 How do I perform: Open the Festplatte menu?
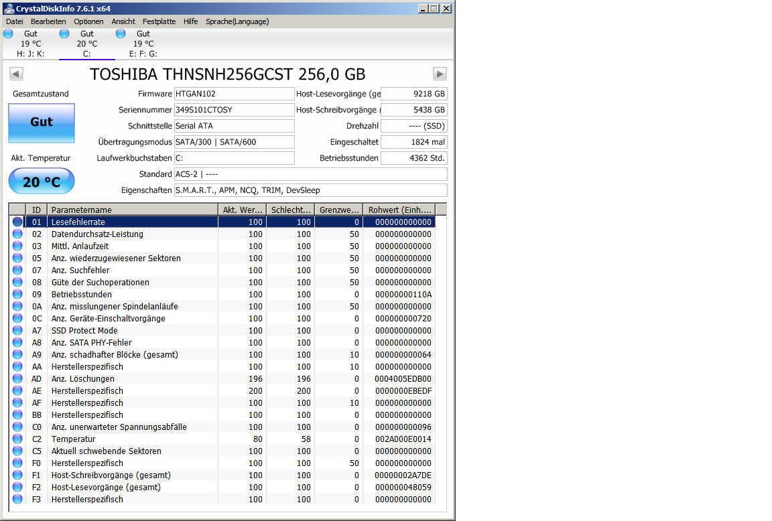tap(159, 21)
